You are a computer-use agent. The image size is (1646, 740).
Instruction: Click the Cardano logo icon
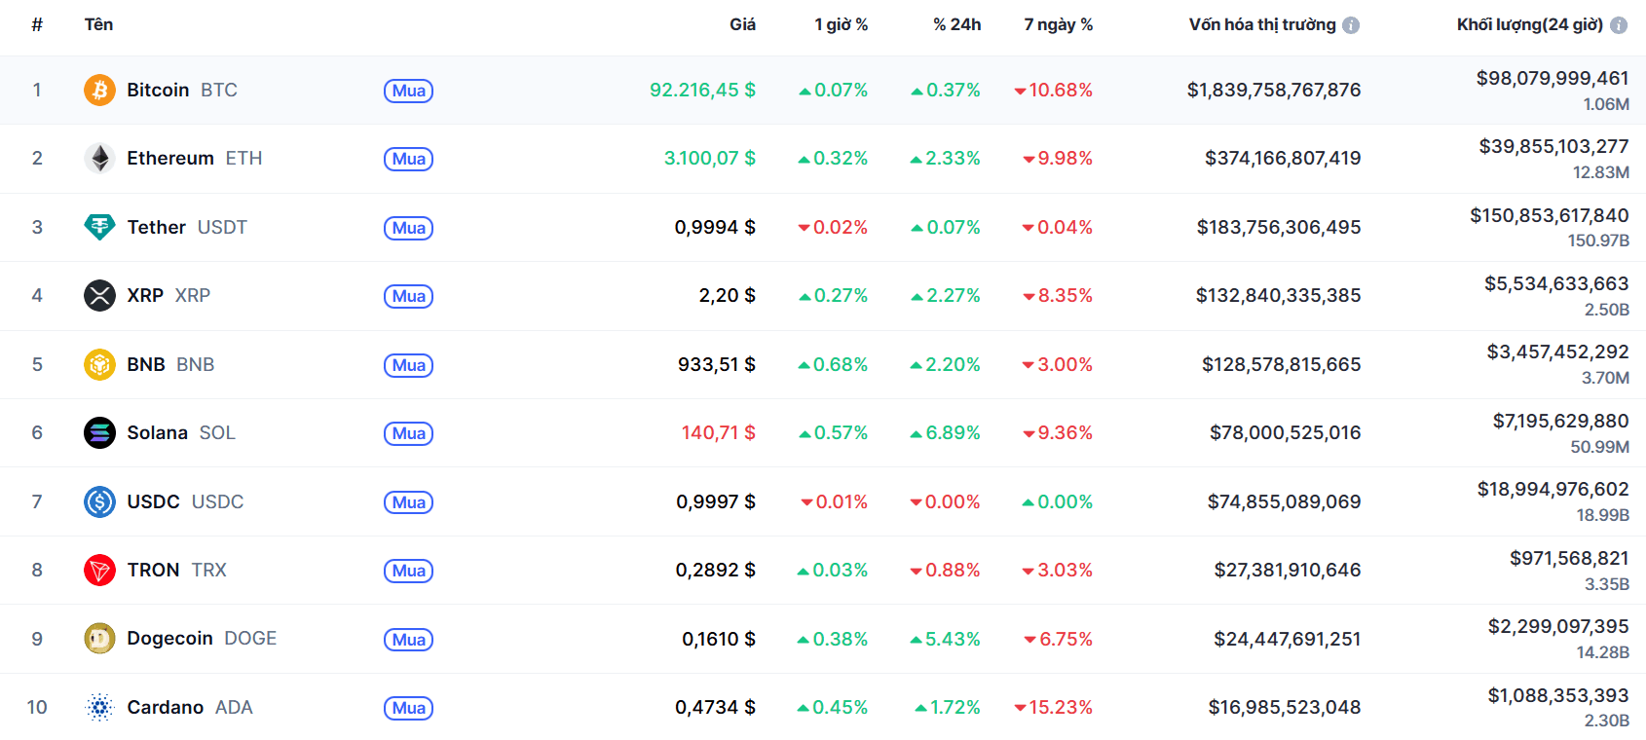(99, 707)
